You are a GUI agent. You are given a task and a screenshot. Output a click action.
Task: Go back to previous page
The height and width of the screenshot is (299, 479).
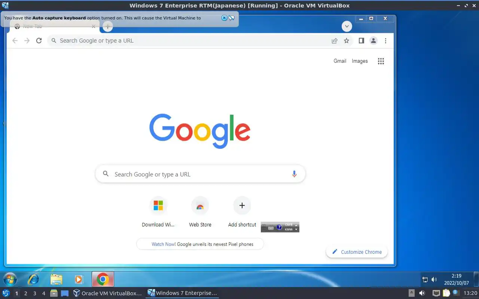pyautogui.click(x=15, y=41)
